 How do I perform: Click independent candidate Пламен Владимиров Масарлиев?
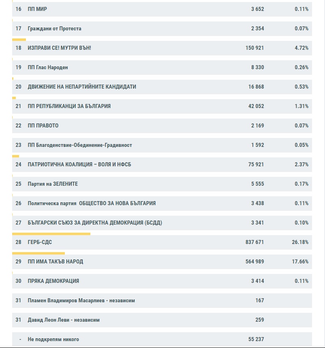(81, 300)
